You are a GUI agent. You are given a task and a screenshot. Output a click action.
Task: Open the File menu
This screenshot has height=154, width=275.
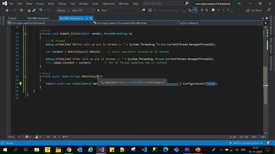point(11,3)
